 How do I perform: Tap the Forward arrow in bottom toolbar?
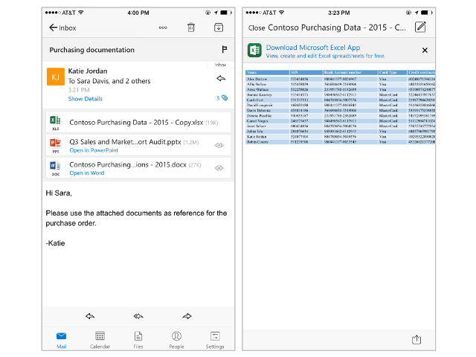[187, 316]
